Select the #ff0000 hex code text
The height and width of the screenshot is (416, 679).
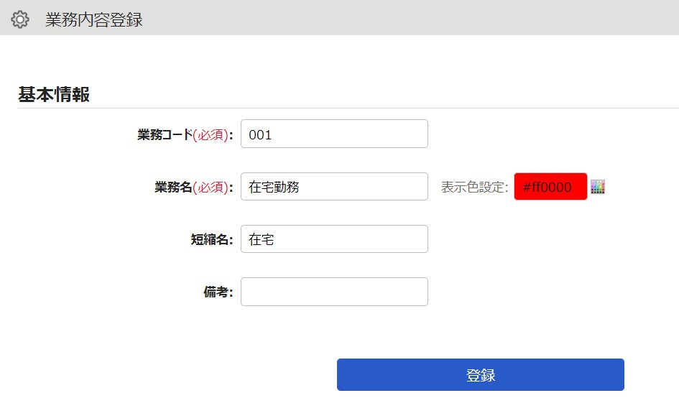click(x=548, y=187)
